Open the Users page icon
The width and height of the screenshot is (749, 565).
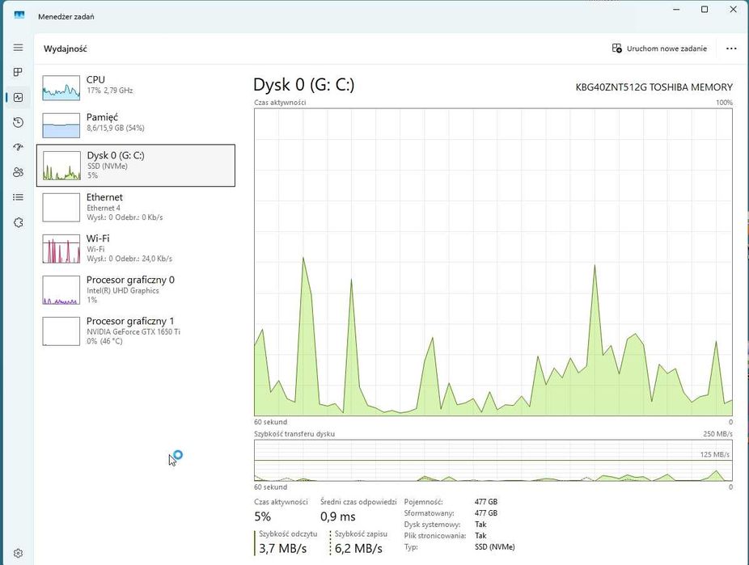click(x=18, y=172)
